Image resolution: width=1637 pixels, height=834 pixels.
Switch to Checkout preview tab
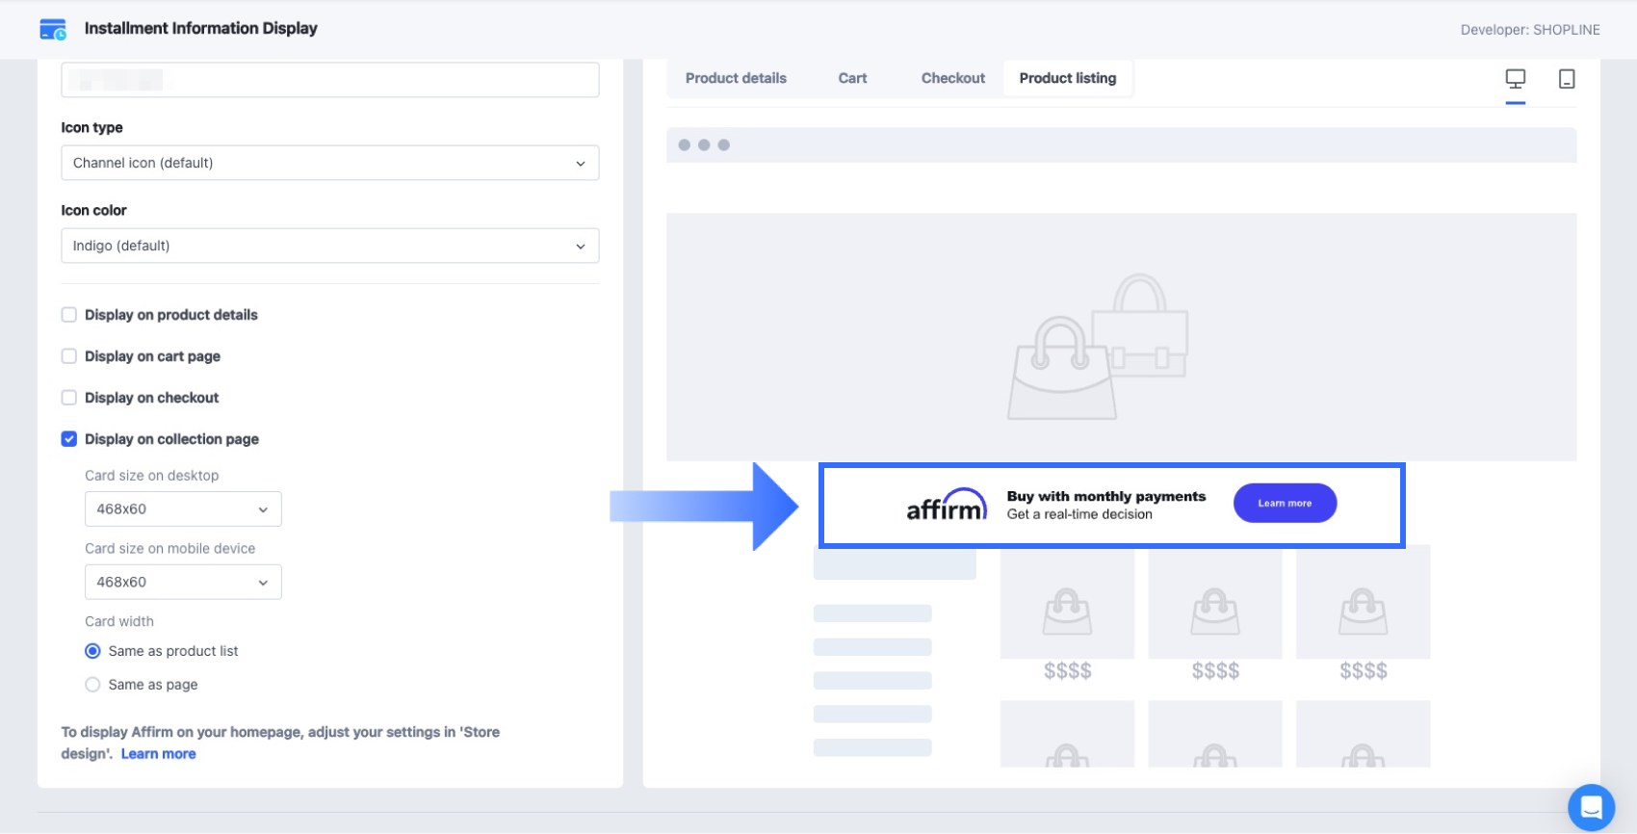coord(953,78)
